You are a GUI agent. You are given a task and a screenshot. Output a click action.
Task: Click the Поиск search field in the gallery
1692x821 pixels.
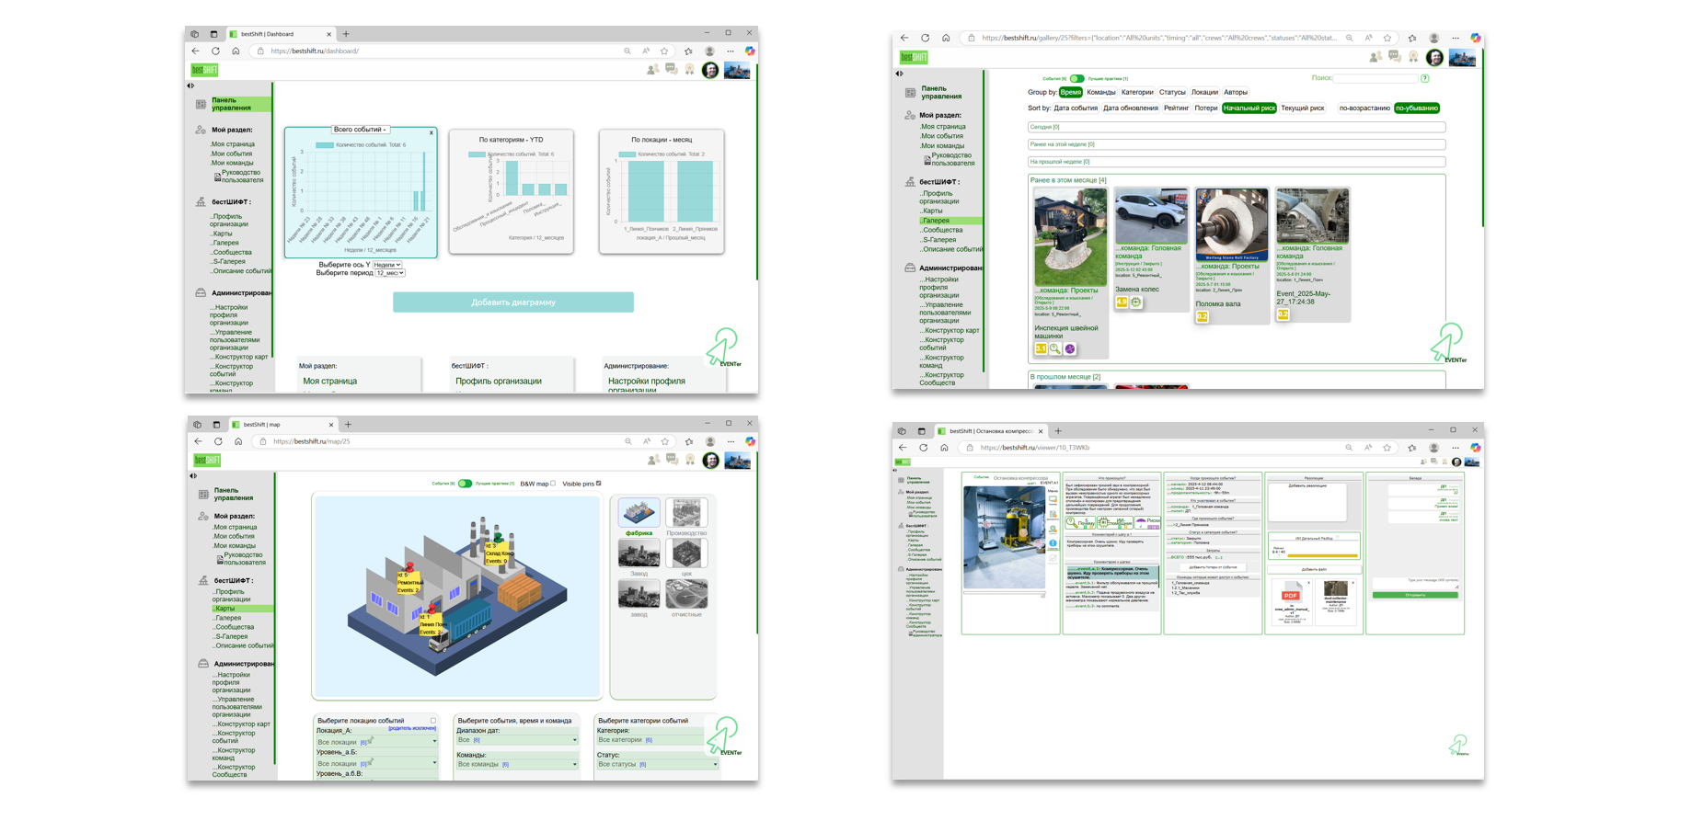pos(1375,78)
